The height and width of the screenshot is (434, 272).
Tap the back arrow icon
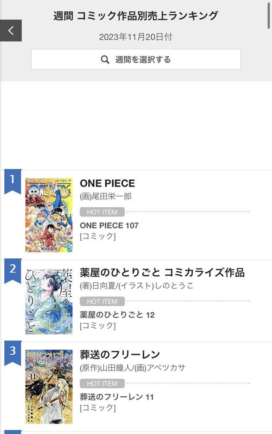pos(11,30)
